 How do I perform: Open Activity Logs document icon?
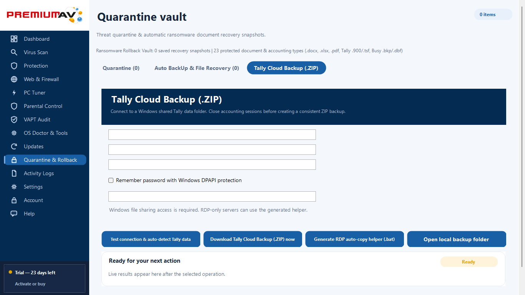click(x=14, y=173)
